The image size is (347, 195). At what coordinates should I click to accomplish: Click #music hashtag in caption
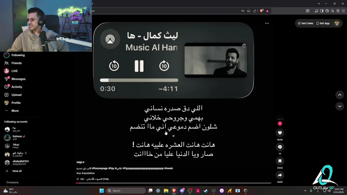pyautogui.click(x=168, y=168)
